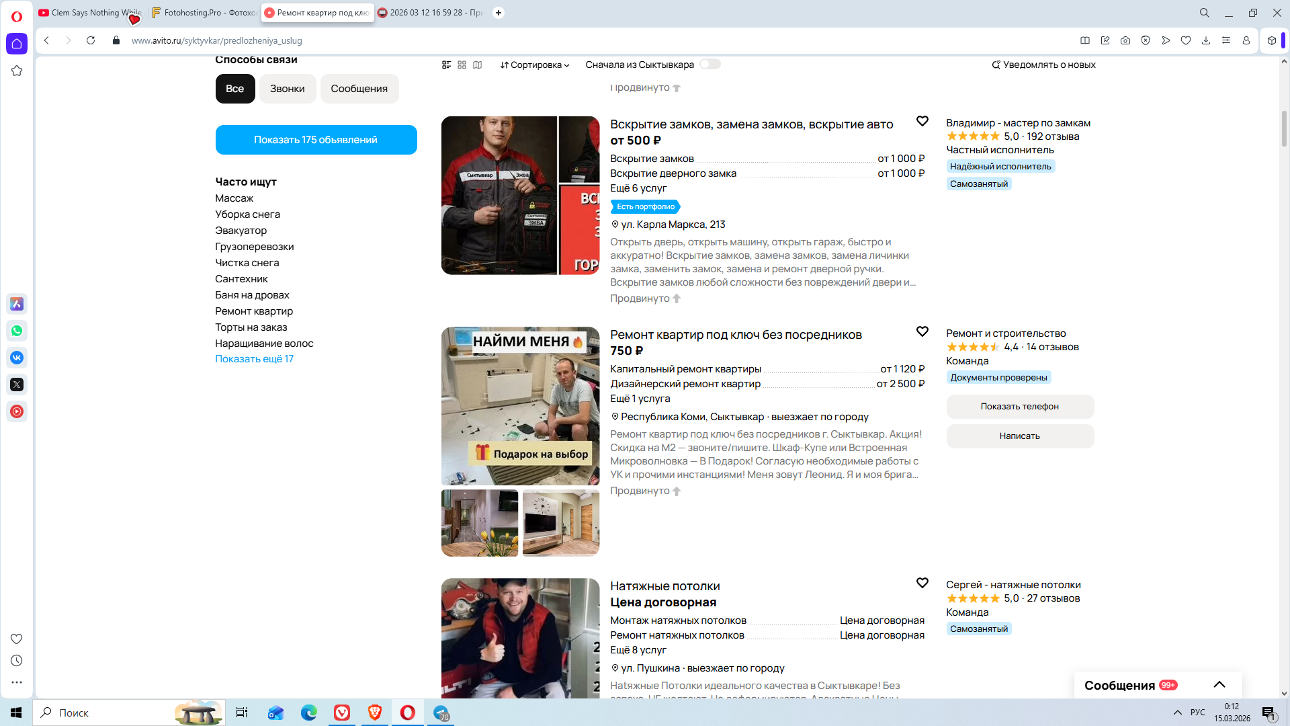Open the Сортировка dropdown

pos(535,65)
